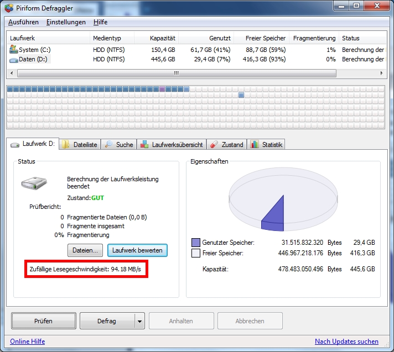394x352 pixels.
Task: Sort by the Status column header
Action: pos(363,38)
